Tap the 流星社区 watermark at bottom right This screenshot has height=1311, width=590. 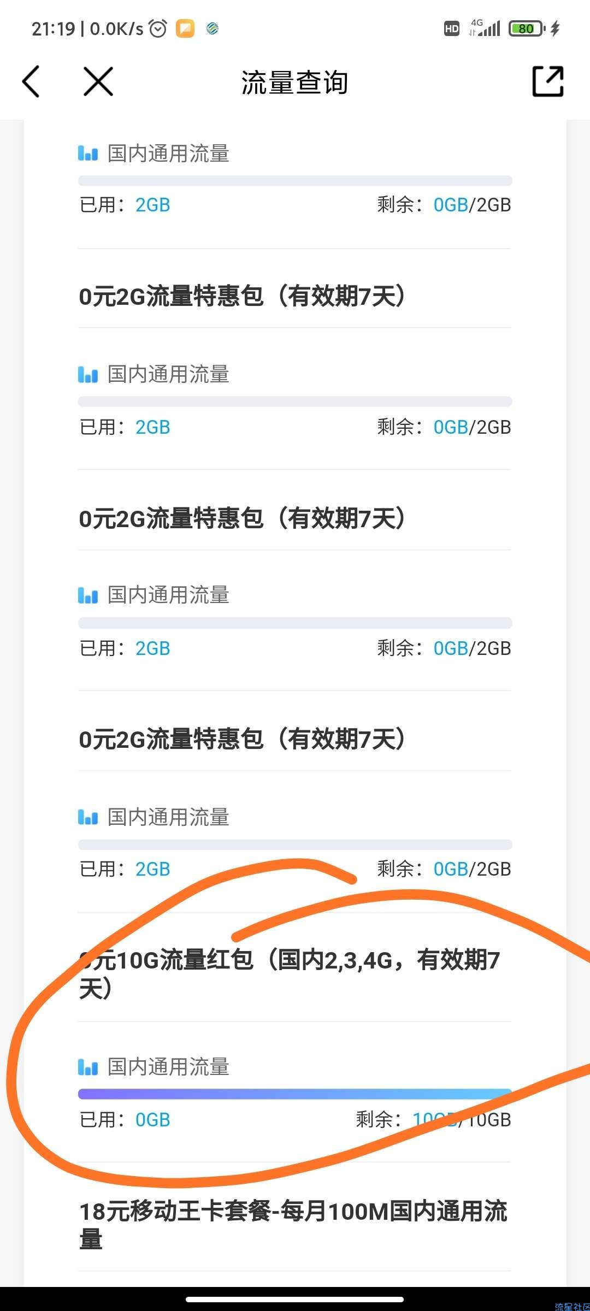572,1306
